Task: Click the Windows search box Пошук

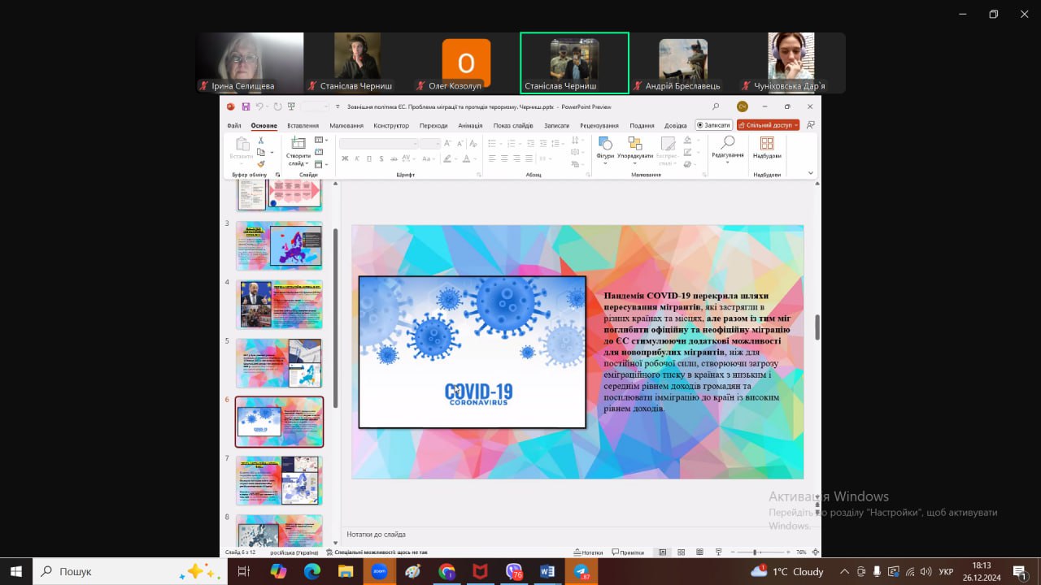Action: coord(130,572)
